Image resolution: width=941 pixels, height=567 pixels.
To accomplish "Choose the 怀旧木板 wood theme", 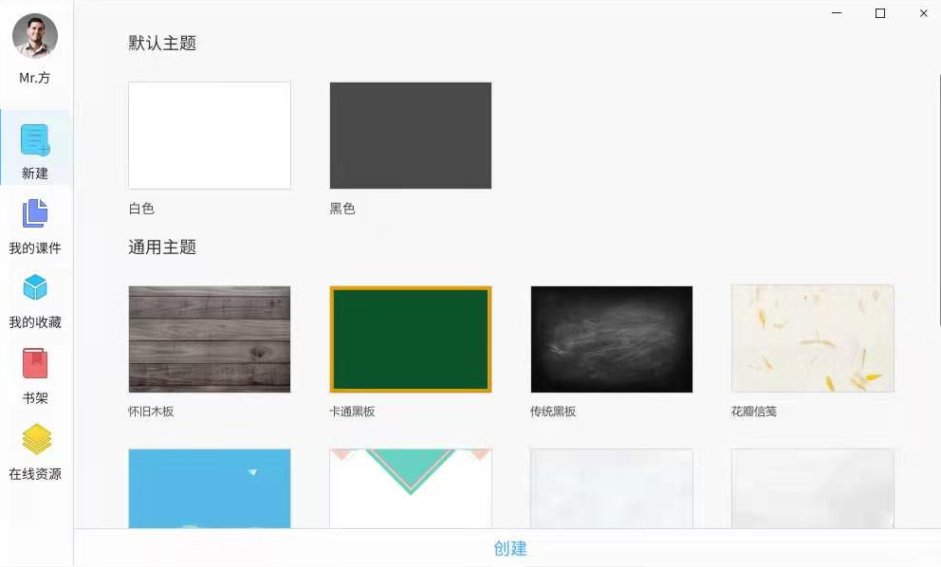I will pyautogui.click(x=210, y=339).
